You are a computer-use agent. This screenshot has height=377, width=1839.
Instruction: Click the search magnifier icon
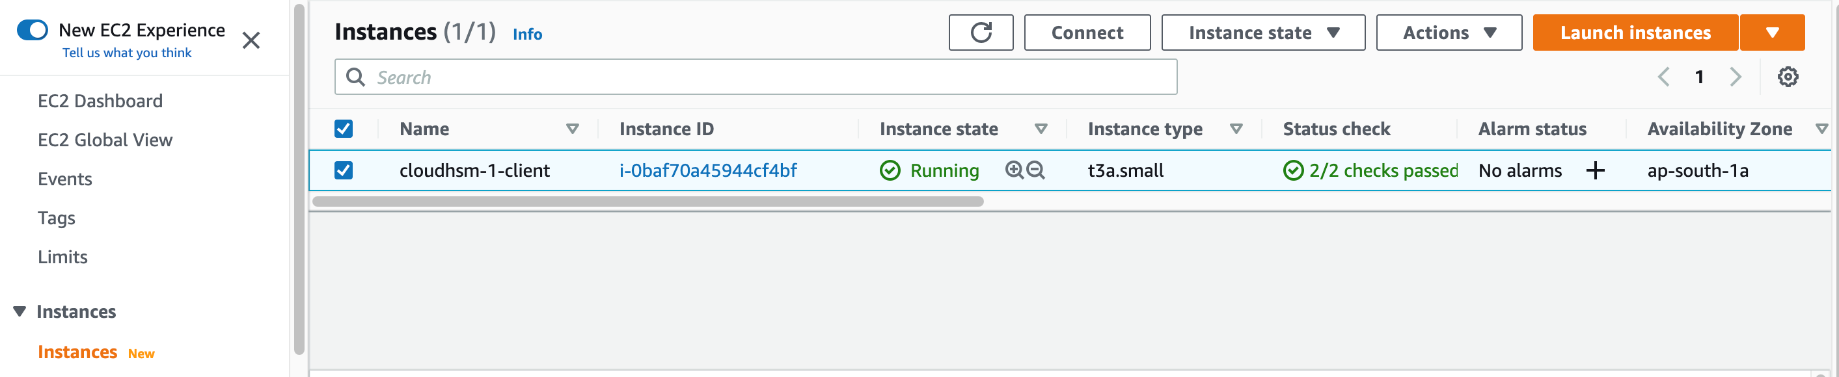pyautogui.click(x=355, y=76)
